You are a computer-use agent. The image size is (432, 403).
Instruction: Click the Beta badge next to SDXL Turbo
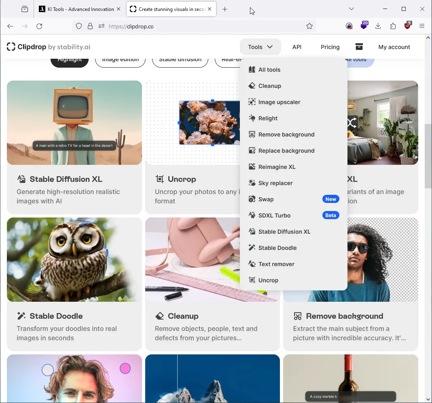(330, 215)
